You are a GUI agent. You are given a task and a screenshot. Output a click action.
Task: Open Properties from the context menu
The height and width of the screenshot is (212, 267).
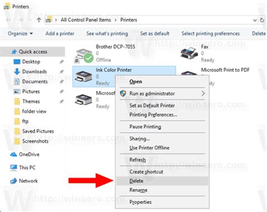(162, 202)
